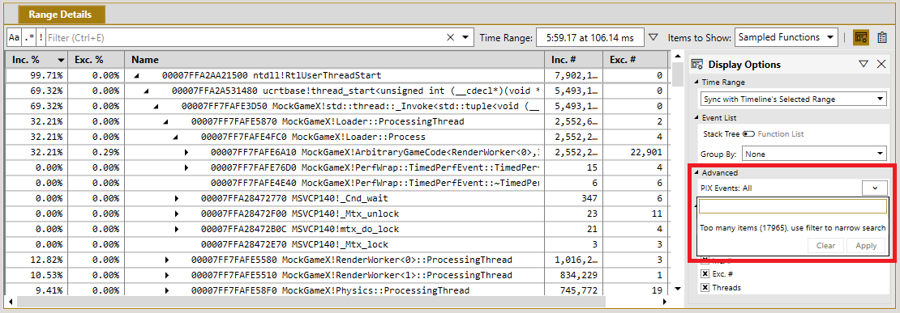
Task: Open the Display Options panel triangle menu
Action: (864, 65)
